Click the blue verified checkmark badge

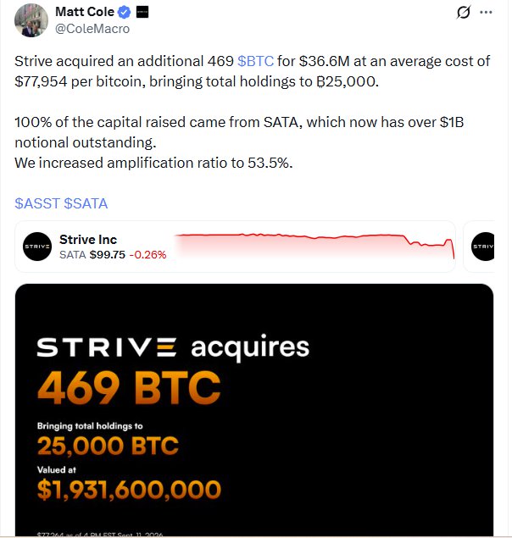(x=124, y=13)
